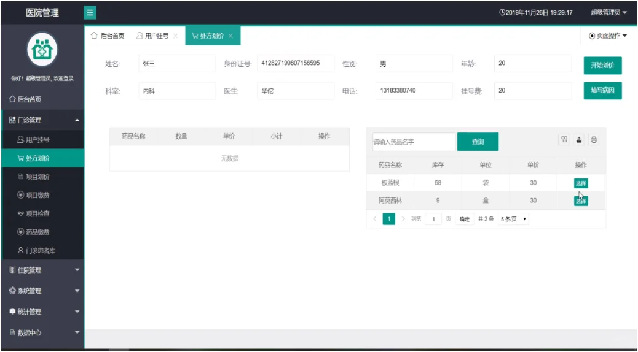
Task: Expand the 住院管理 menu group
Action: 42,270
